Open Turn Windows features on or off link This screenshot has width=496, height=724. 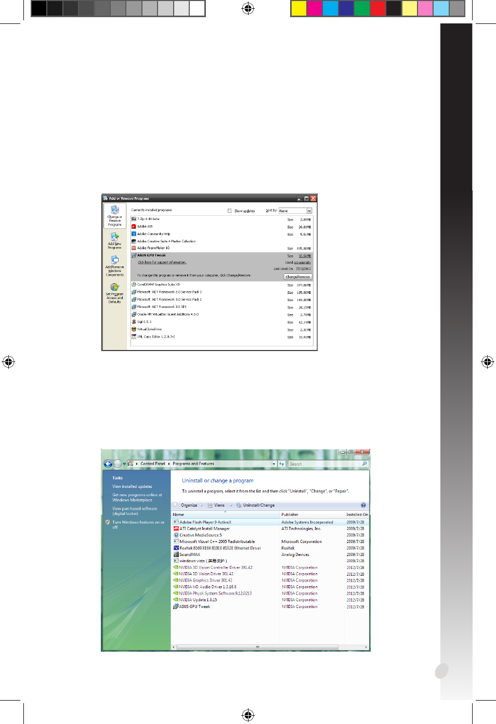pyautogui.click(x=138, y=525)
